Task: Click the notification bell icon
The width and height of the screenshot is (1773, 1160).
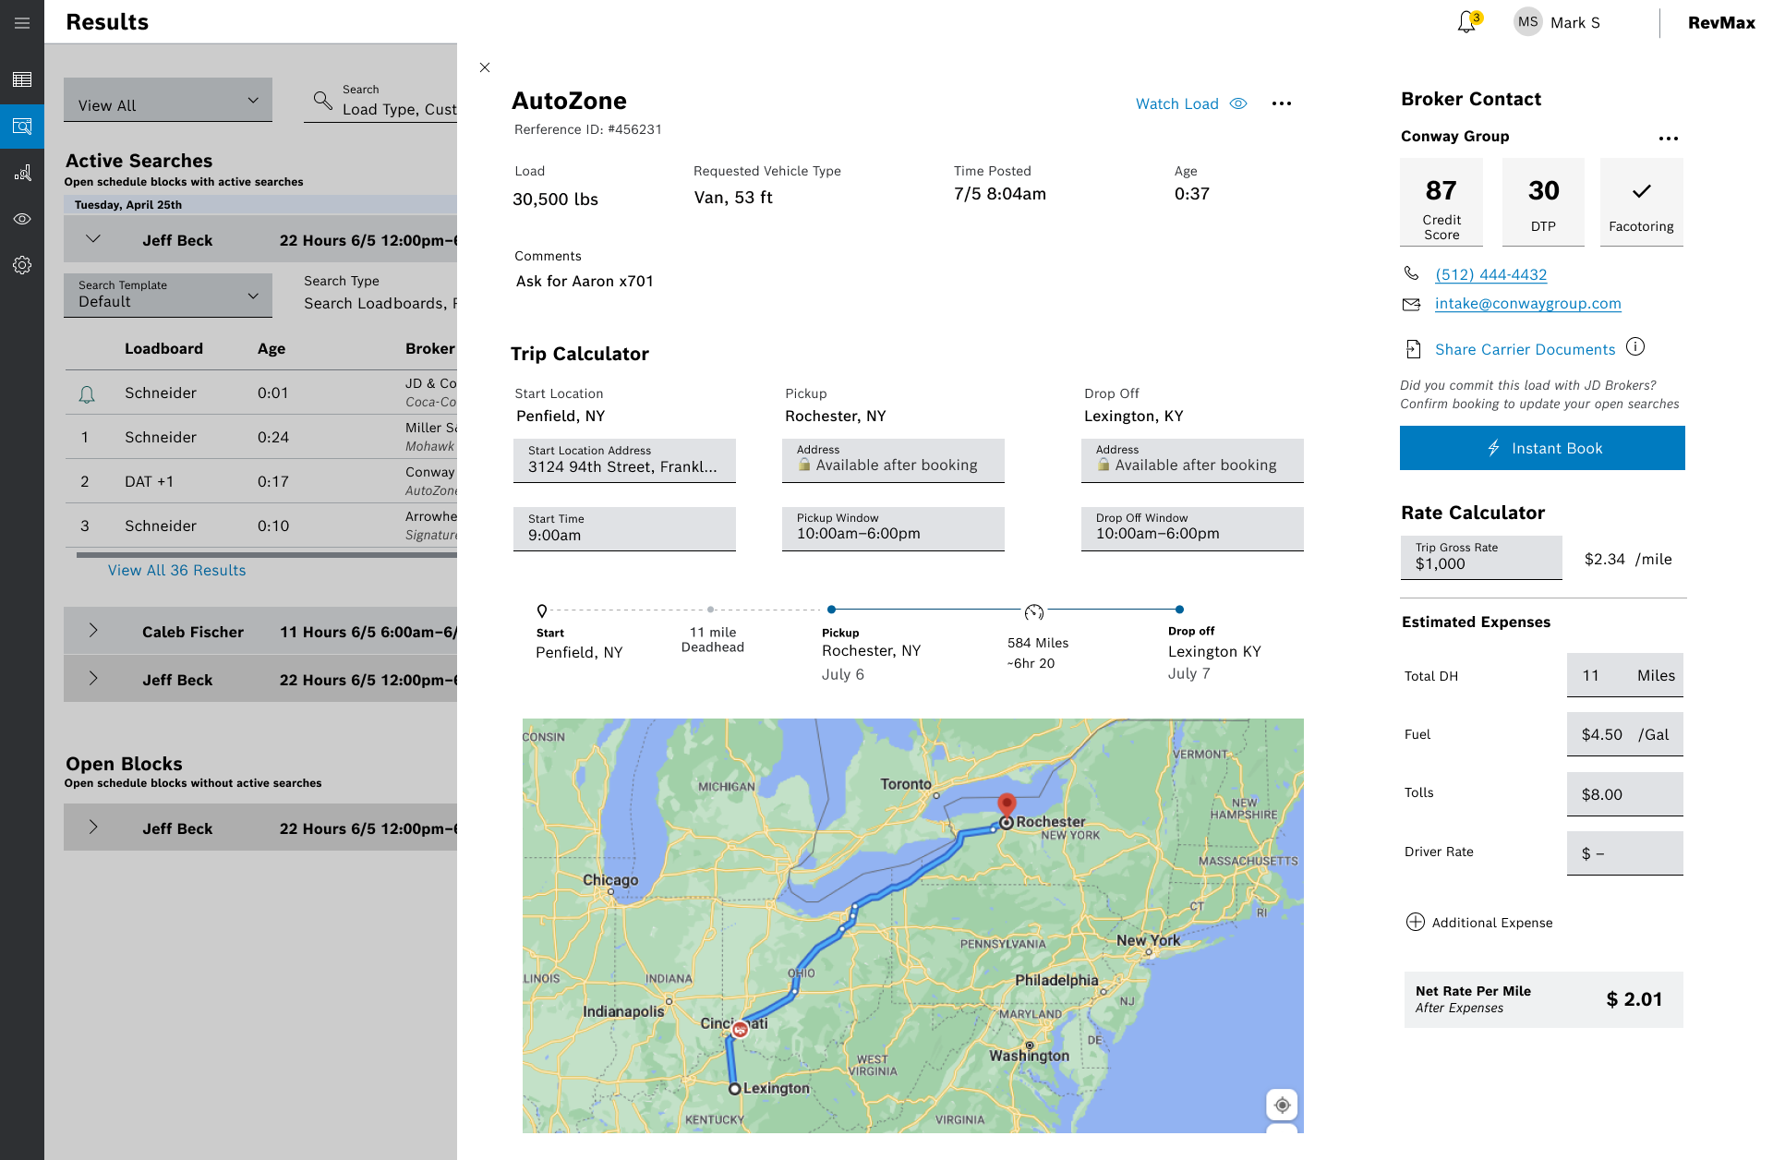Action: click(x=1466, y=22)
